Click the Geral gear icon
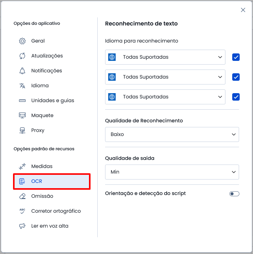This screenshot has width=253, height=254. 22,41
